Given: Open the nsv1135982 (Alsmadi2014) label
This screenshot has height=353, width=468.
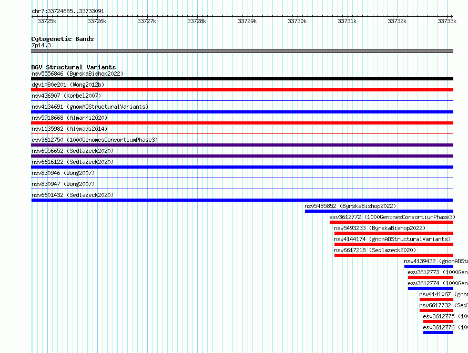Looking at the screenshot, I should (69, 129).
